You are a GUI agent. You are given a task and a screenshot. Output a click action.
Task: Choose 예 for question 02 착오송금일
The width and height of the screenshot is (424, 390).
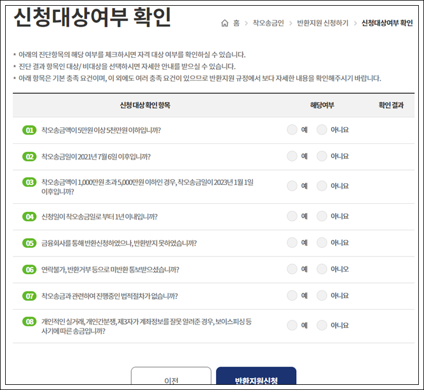pos(292,156)
